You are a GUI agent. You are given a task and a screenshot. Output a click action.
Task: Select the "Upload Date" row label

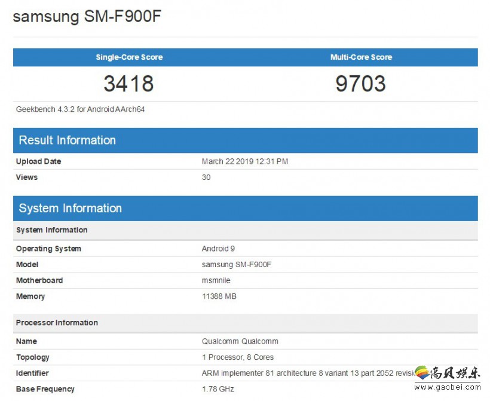point(38,161)
